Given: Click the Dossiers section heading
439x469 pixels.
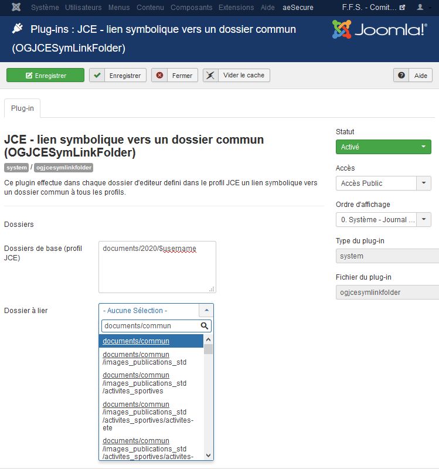Looking at the screenshot, I should (x=19, y=225).
